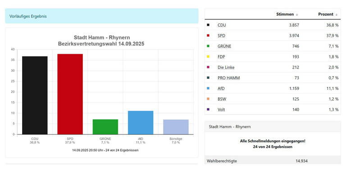Click the black CDU color square
Screen dimensions: 346x170
click(x=208, y=25)
